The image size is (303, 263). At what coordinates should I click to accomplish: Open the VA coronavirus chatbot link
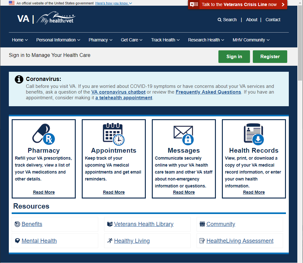(118, 92)
